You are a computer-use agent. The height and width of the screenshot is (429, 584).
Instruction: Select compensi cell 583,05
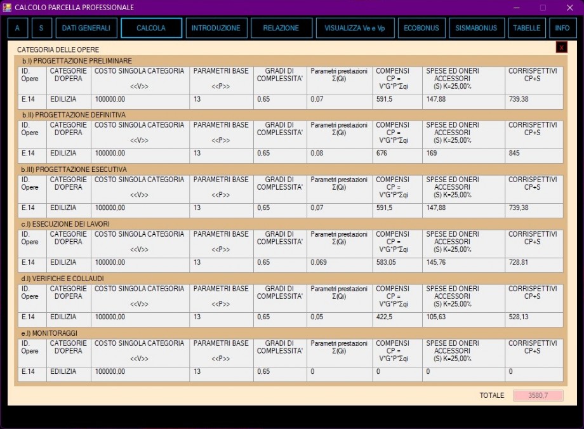coord(397,265)
